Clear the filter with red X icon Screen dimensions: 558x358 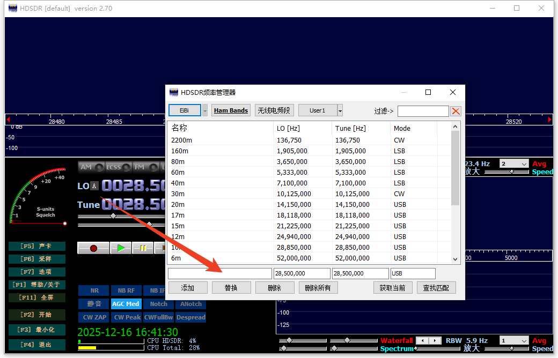[x=456, y=111]
